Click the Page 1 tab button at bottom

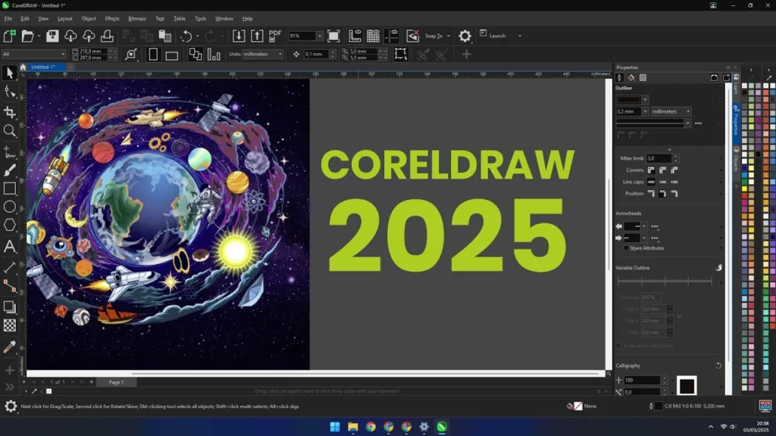[x=115, y=382]
